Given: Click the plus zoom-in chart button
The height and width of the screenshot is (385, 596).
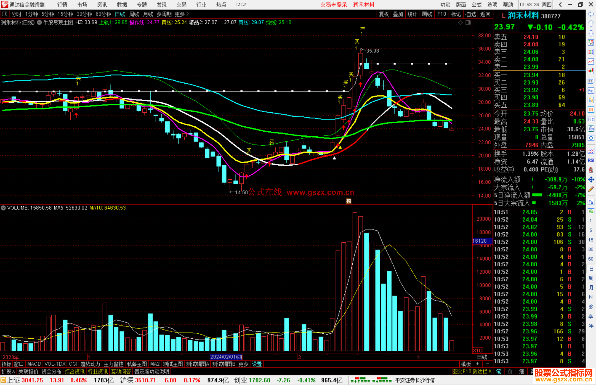Looking at the screenshot, I should pyautogui.click(x=477, y=364).
